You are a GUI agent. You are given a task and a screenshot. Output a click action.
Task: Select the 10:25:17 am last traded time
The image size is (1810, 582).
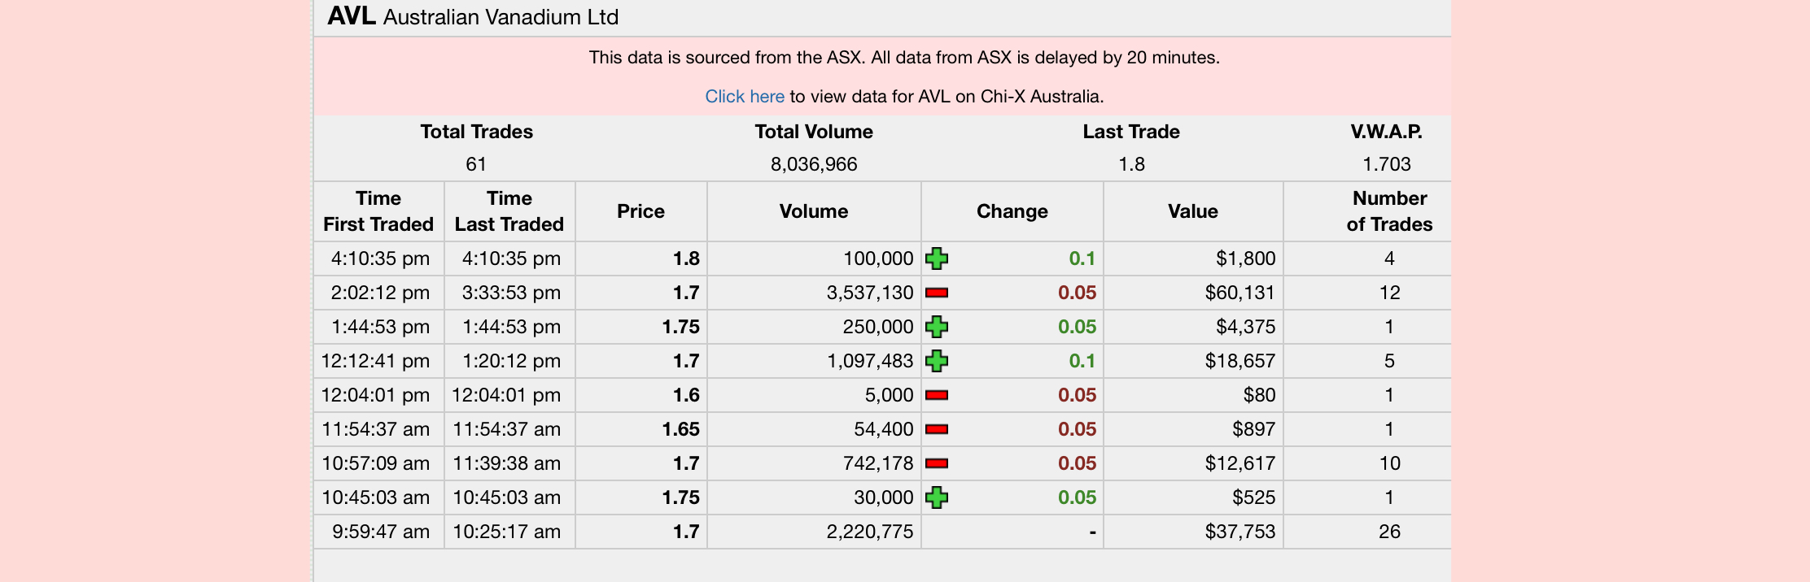pos(507,532)
